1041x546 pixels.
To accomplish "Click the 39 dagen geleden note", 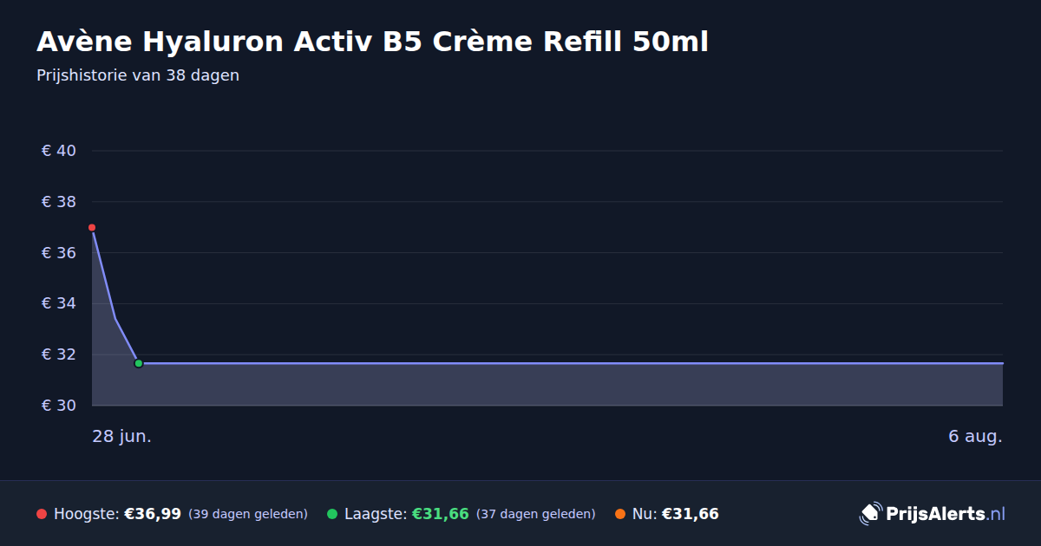I will (248, 514).
